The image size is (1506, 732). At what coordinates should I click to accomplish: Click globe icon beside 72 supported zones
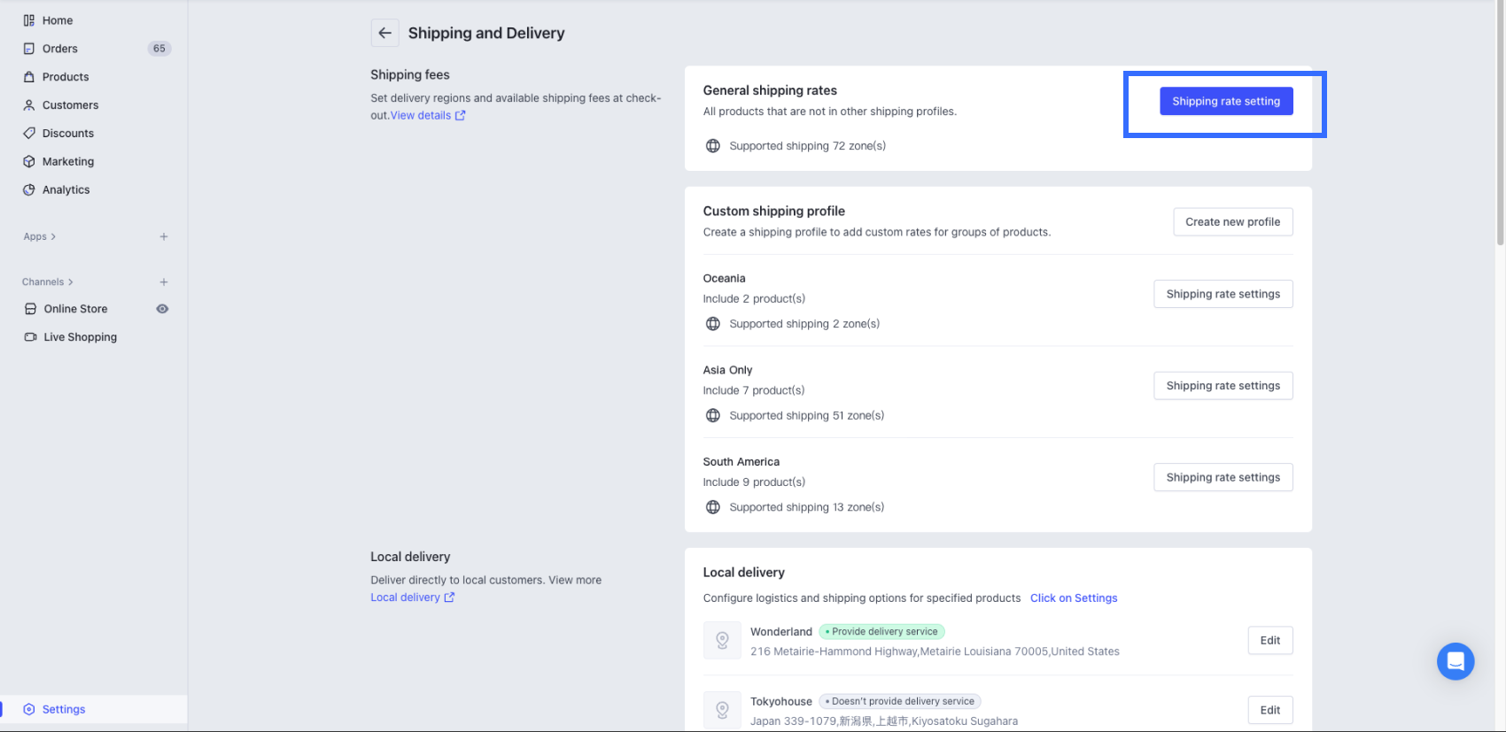point(713,146)
